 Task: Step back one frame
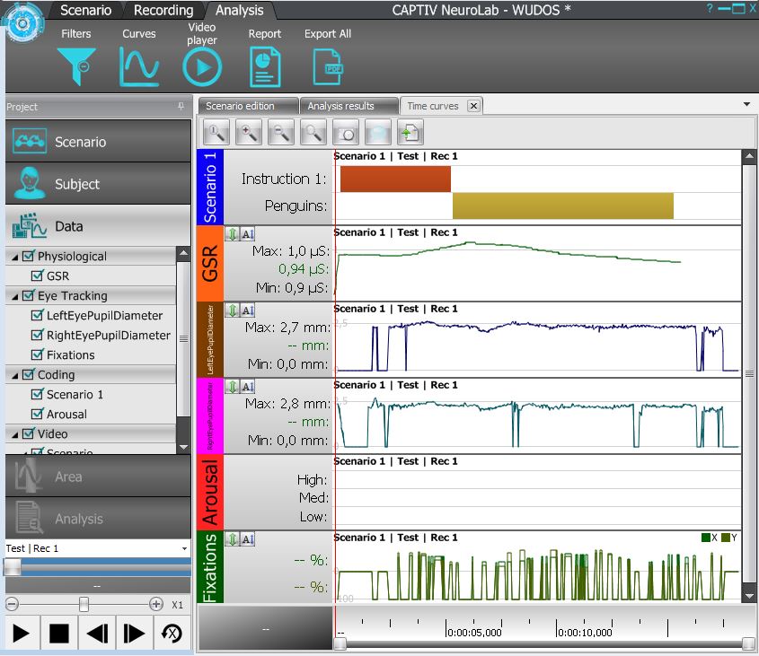97,633
